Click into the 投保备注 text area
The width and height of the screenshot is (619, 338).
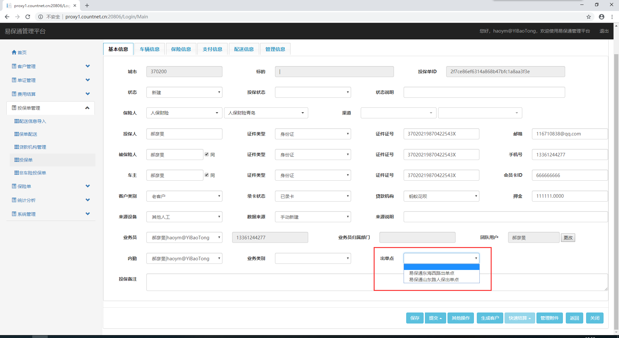258,282
